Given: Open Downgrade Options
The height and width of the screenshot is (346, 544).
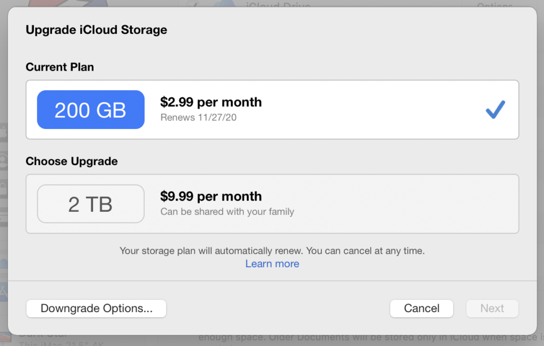Looking at the screenshot, I should (96, 308).
